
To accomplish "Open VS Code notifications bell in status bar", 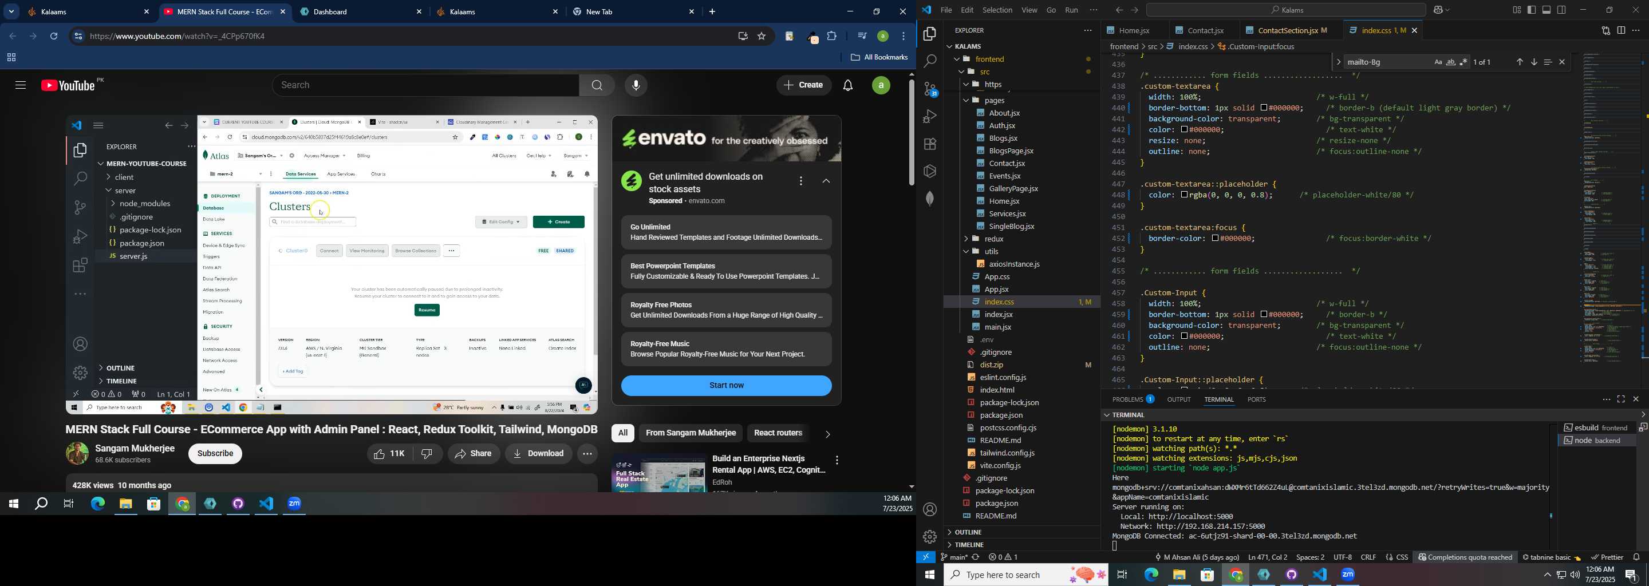I will (x=1637, y=557).
